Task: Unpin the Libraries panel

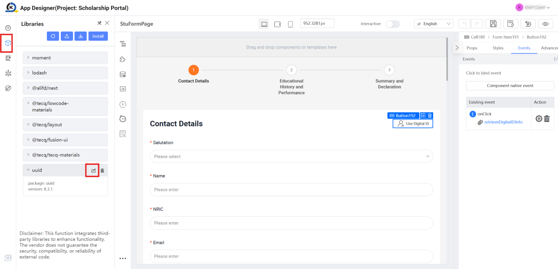Action: 99,23
